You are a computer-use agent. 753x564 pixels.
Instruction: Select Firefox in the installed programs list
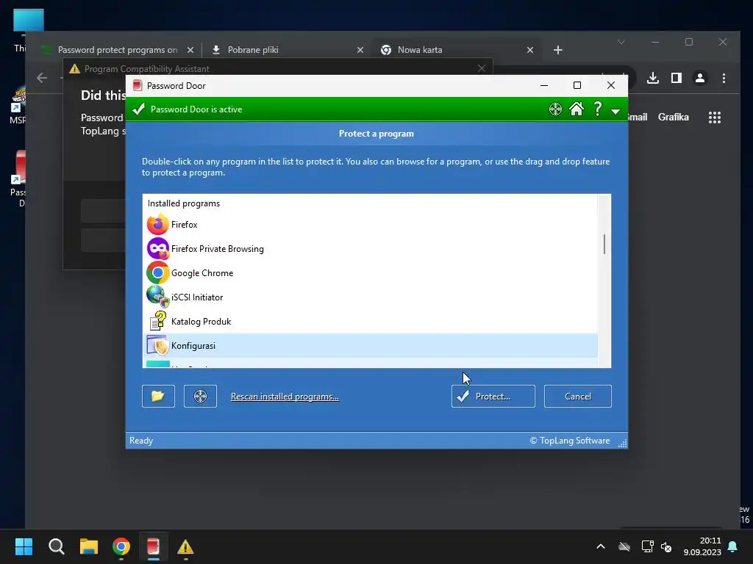[370, 225]
